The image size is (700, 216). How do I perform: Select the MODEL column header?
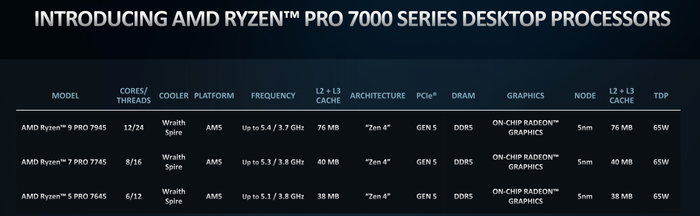coord(65,96)
